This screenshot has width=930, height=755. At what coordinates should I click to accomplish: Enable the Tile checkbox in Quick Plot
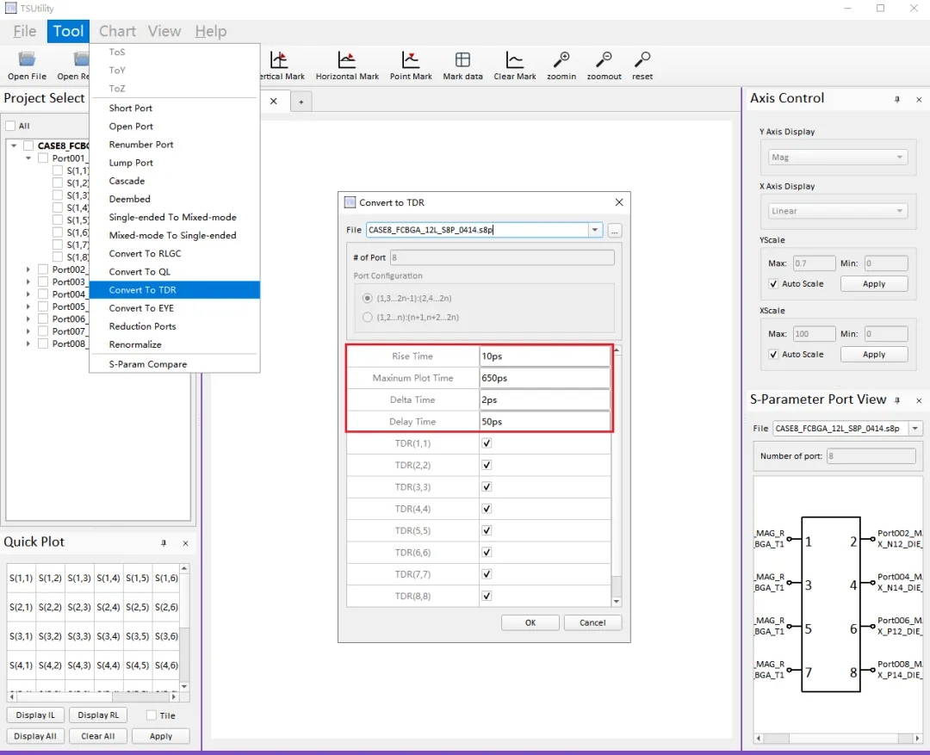coord(152,715)
